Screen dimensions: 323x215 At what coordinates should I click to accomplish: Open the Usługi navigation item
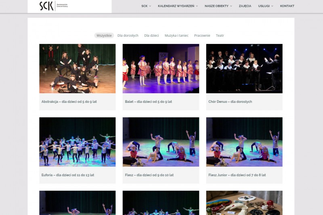pyautogui.click(x=264, y=6)
